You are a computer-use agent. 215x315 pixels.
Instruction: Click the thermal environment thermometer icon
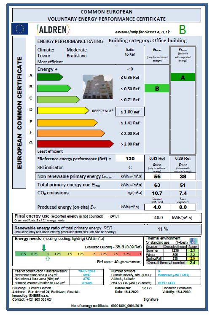pyautogui.click(x=193, y=241)
